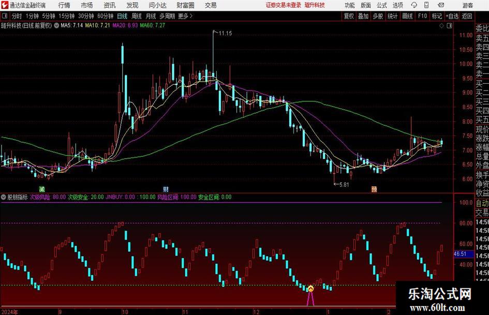Open the headset customer service icon
Image resolution: width=489 pixels, height=315 pixels.
414,5
